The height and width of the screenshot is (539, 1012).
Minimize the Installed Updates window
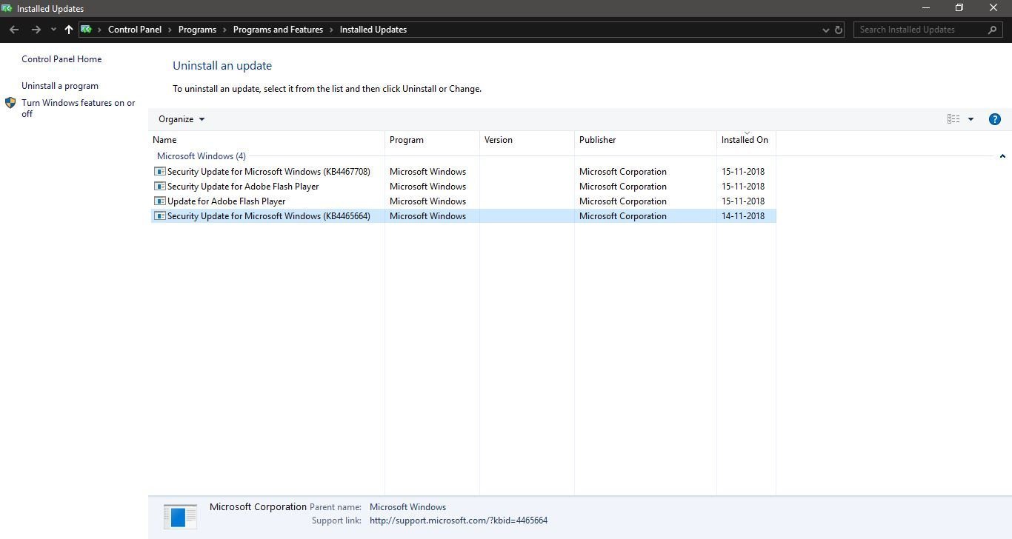[925, 8]
